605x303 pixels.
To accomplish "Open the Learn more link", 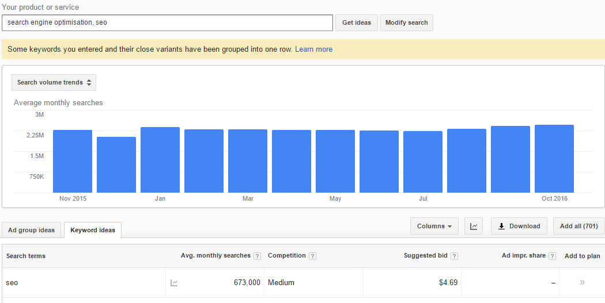I will pos(313,49).
